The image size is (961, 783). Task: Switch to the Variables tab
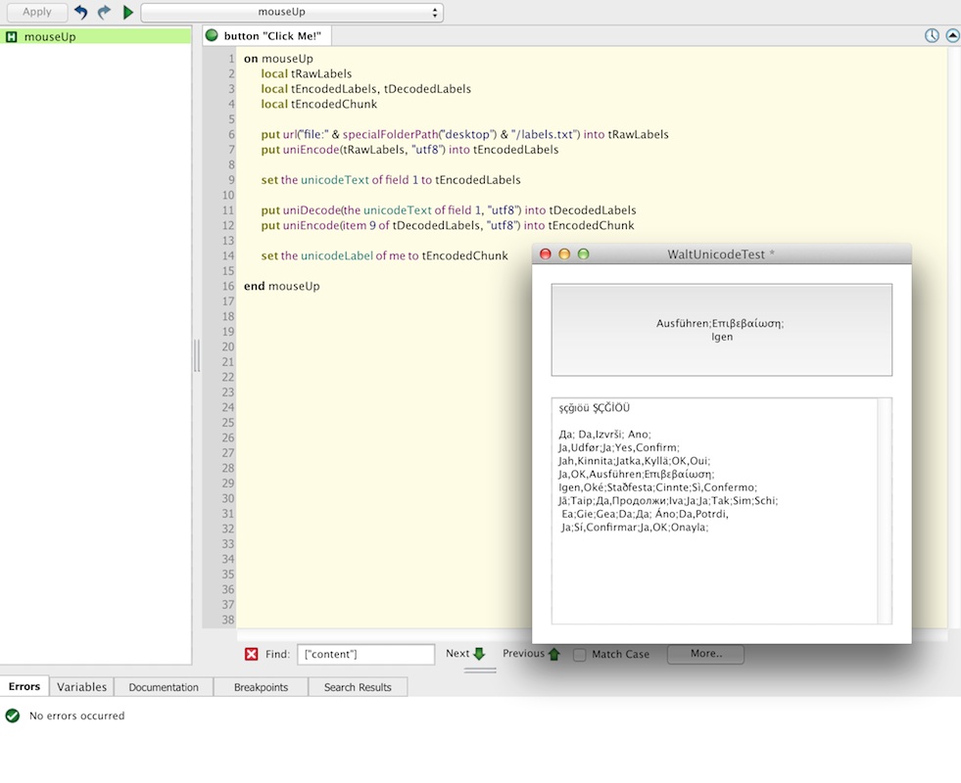click(x=80, y=687)
